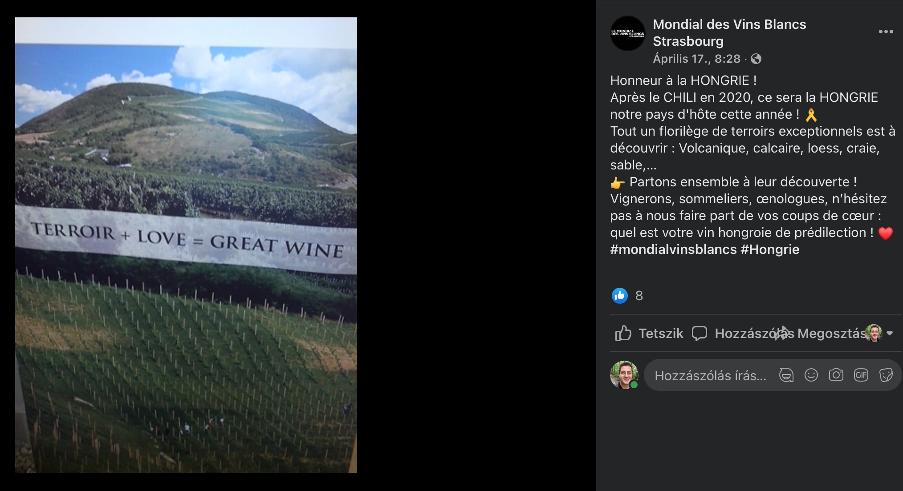Click the vineyard Terroir + Love photo
This screenshot has height=491, width=903.
(186, 245)
